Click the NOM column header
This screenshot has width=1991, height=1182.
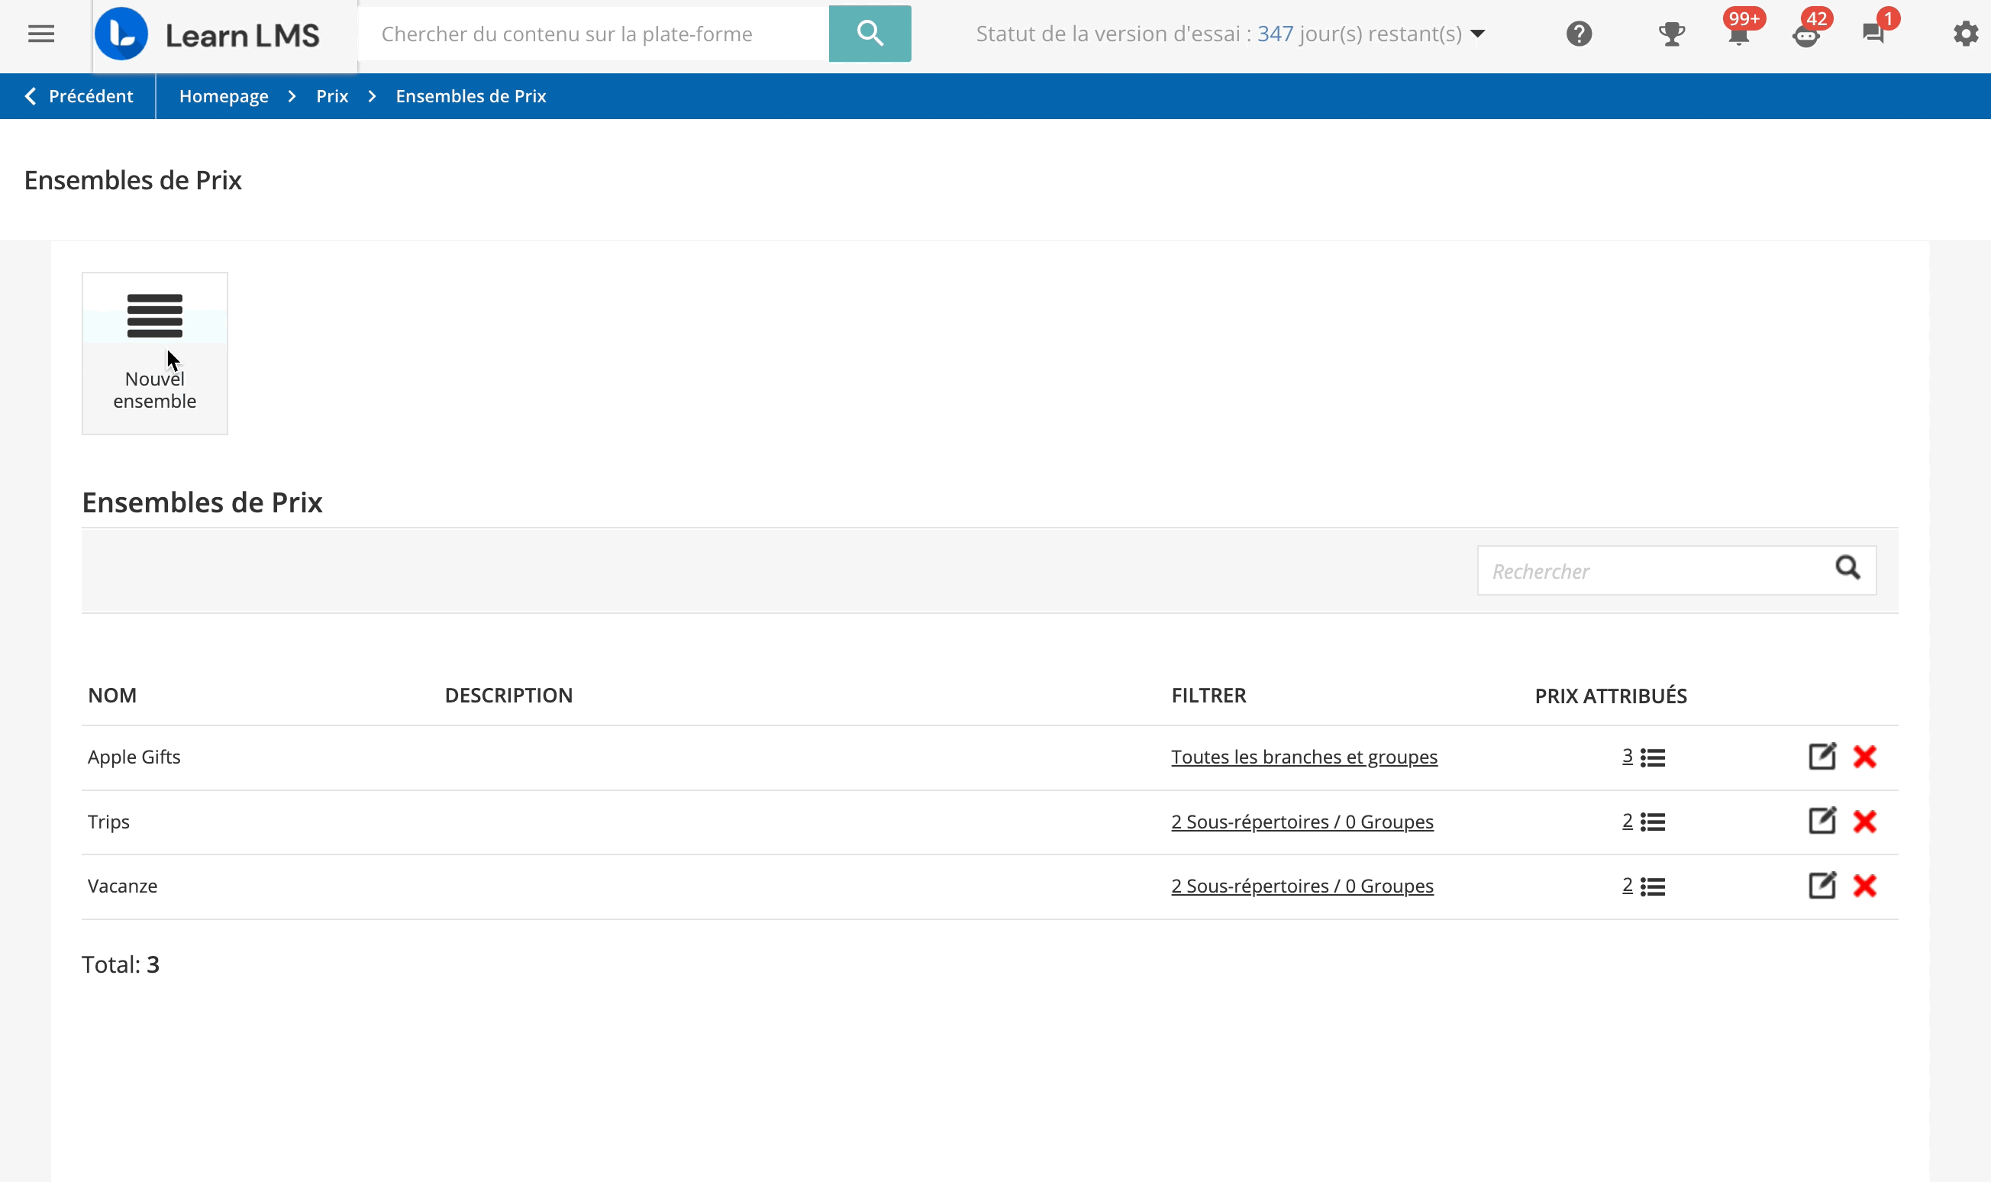tap(112, 696)
